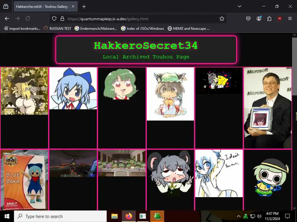Open Endermanch/Malware bookmark

96,29
